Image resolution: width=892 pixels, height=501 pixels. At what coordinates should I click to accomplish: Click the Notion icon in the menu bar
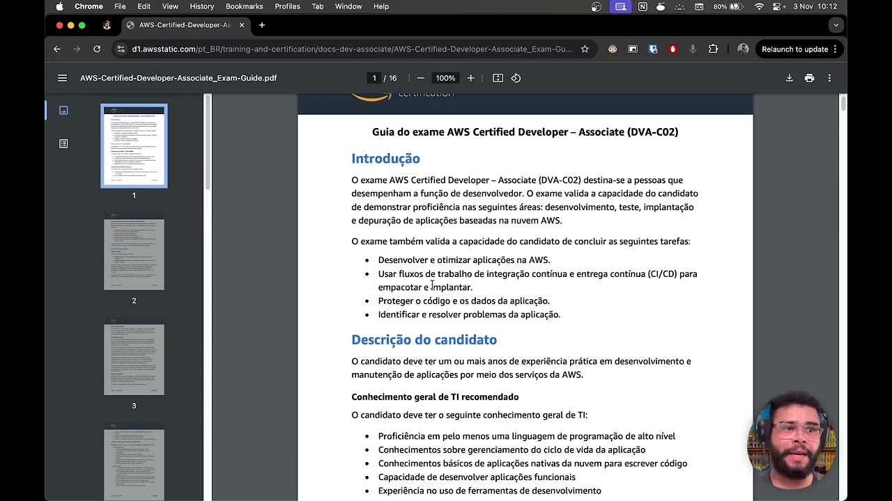643,6
